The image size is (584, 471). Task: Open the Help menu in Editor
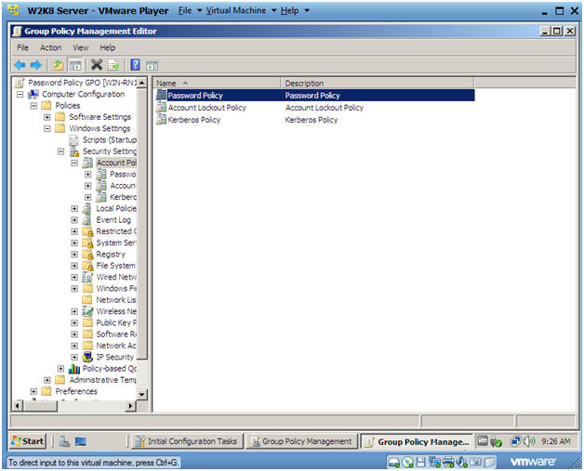pyautogui.click(x=107, y=47)
